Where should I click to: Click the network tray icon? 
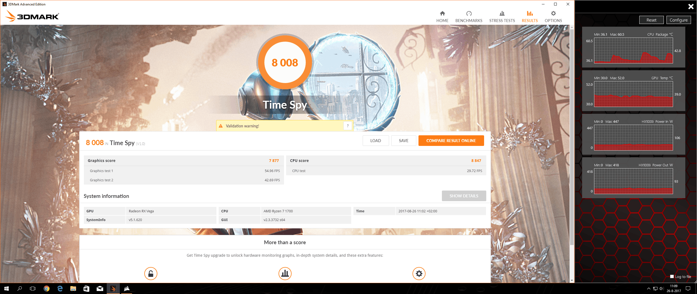655,289
